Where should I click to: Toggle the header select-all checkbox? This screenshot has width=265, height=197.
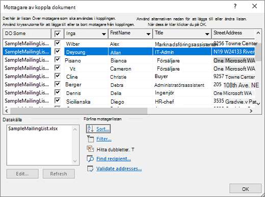click(58, 34)
